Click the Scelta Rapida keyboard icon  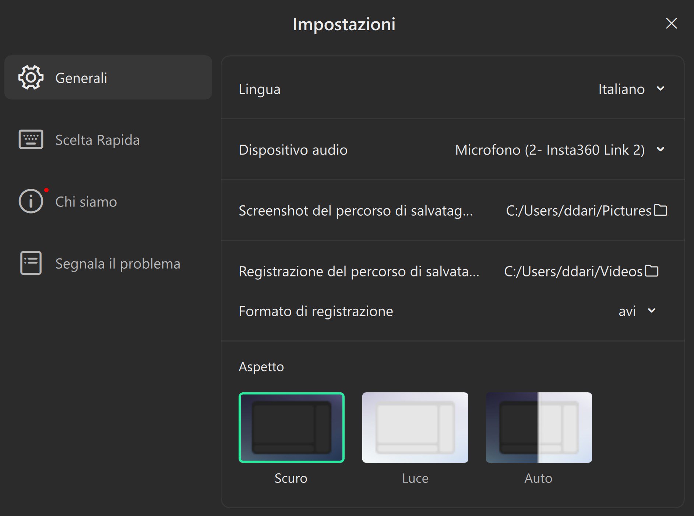coord(31,139)
